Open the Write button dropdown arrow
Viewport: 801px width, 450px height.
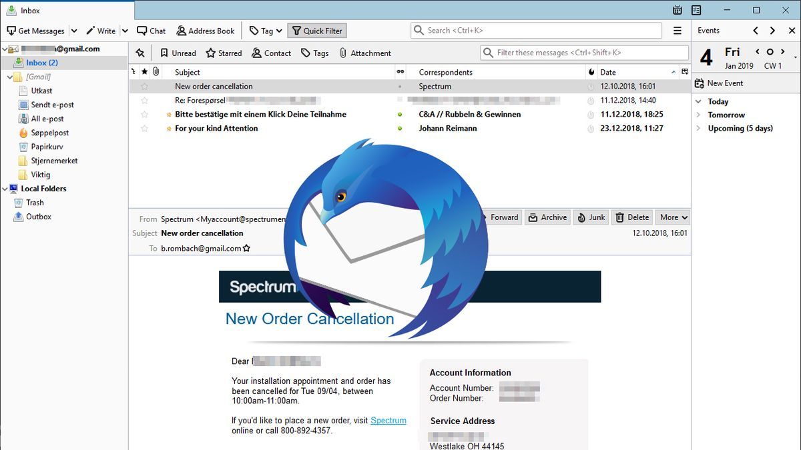tap(125, 31)
